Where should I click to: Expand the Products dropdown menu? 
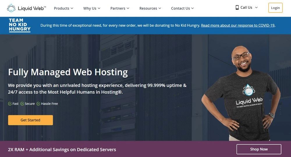pos(63,8)
